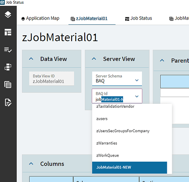This screenshot has height=182, width=189.
Task: Collapse the Parent panel chevron
Action: tap(162, 60)
